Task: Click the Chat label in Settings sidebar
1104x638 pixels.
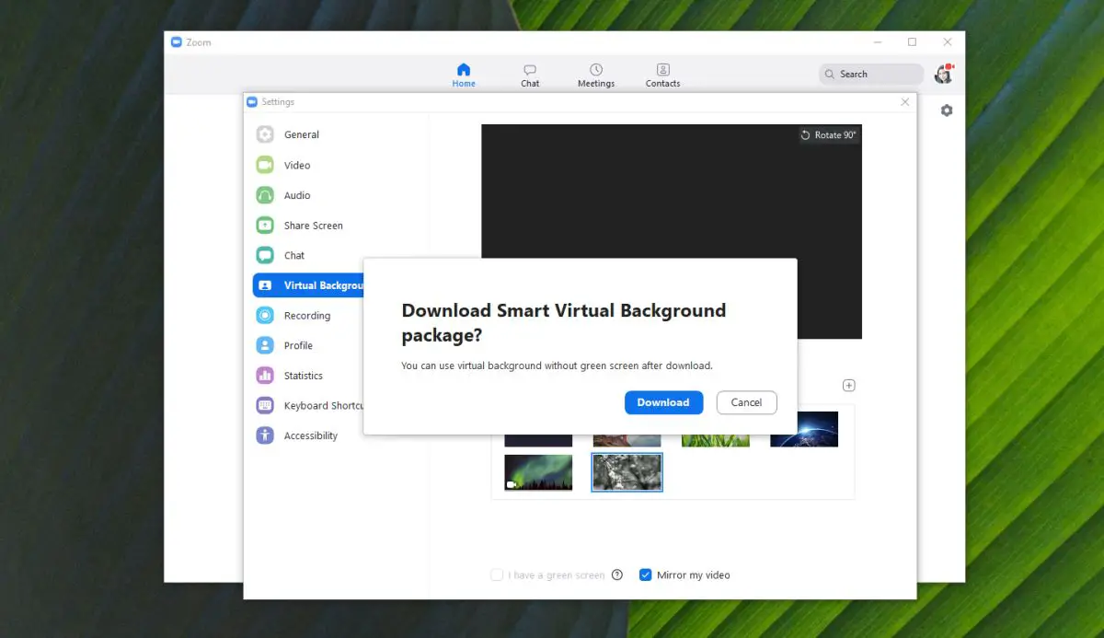Action: pos(294,255)
